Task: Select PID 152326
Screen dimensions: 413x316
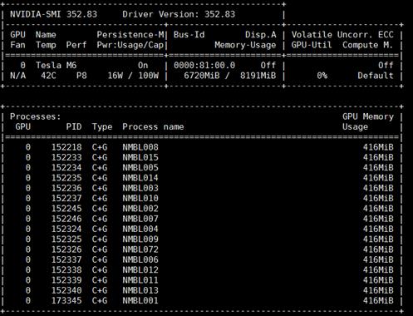Action: click(x=66, y=249)
